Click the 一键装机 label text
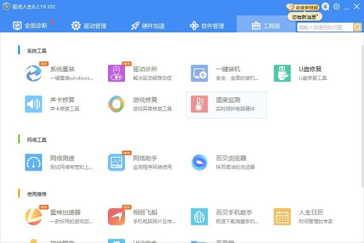The image size is (364, 243). point(228,69)
